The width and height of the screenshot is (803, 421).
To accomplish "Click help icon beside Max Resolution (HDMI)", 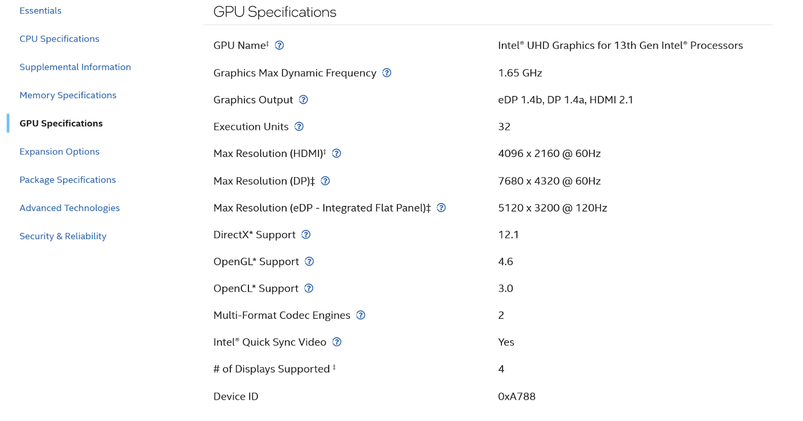I will (337, 153).
